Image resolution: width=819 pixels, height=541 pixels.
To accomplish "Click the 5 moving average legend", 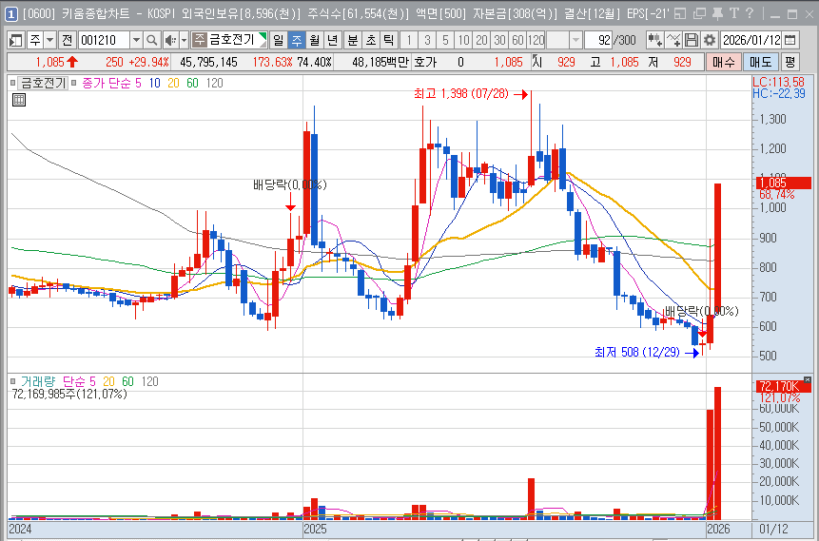I will point(138,83).
